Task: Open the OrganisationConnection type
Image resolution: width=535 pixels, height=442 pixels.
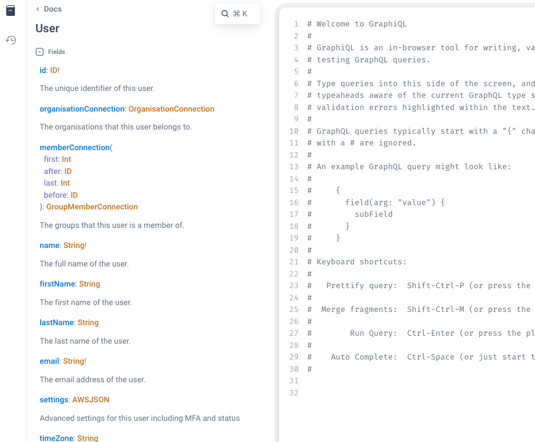Action: point(171,109)
